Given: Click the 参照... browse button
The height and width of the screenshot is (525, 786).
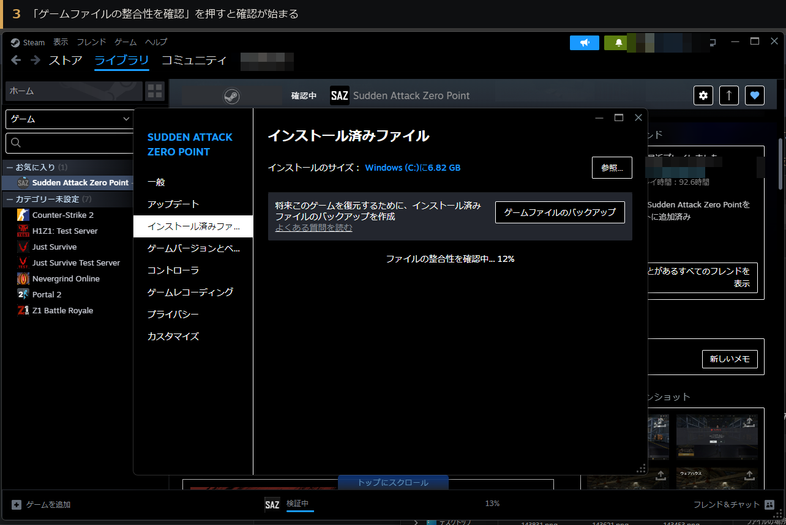Looking at the screenshot, I should [x=612, y=168].
